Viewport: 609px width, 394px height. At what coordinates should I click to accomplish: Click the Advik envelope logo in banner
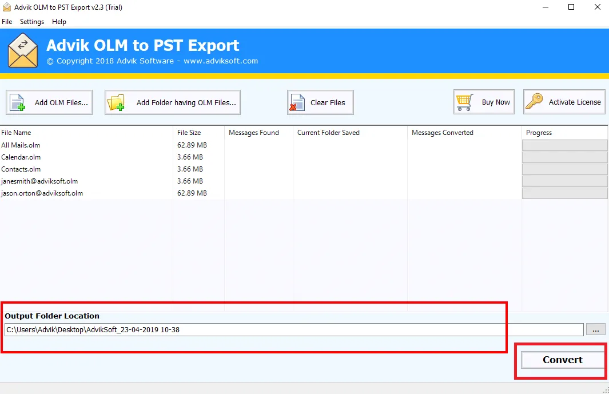tap(23, 51)
